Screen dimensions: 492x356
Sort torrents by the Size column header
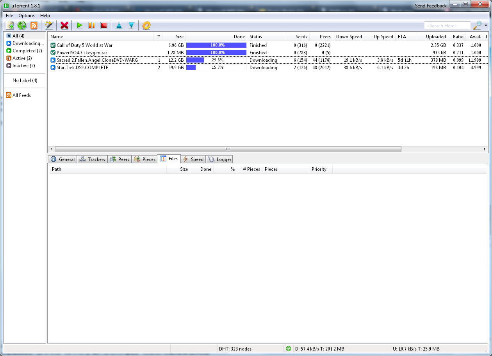174,37
